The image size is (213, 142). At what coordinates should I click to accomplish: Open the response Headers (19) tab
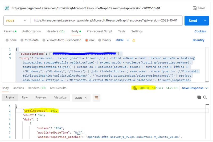point(37,88)
